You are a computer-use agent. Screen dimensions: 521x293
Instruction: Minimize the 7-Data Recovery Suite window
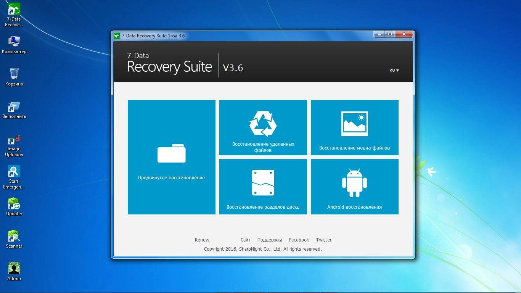tap(379, 34)
